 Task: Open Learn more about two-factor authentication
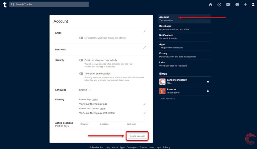(124, 80)
